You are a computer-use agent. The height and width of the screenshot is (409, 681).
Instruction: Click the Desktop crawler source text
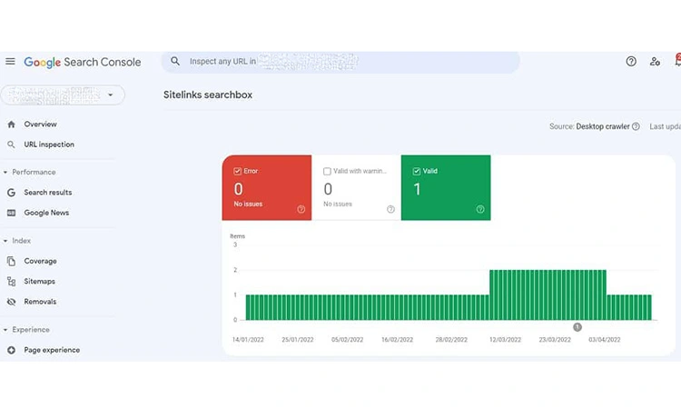(x=603, y=126)
